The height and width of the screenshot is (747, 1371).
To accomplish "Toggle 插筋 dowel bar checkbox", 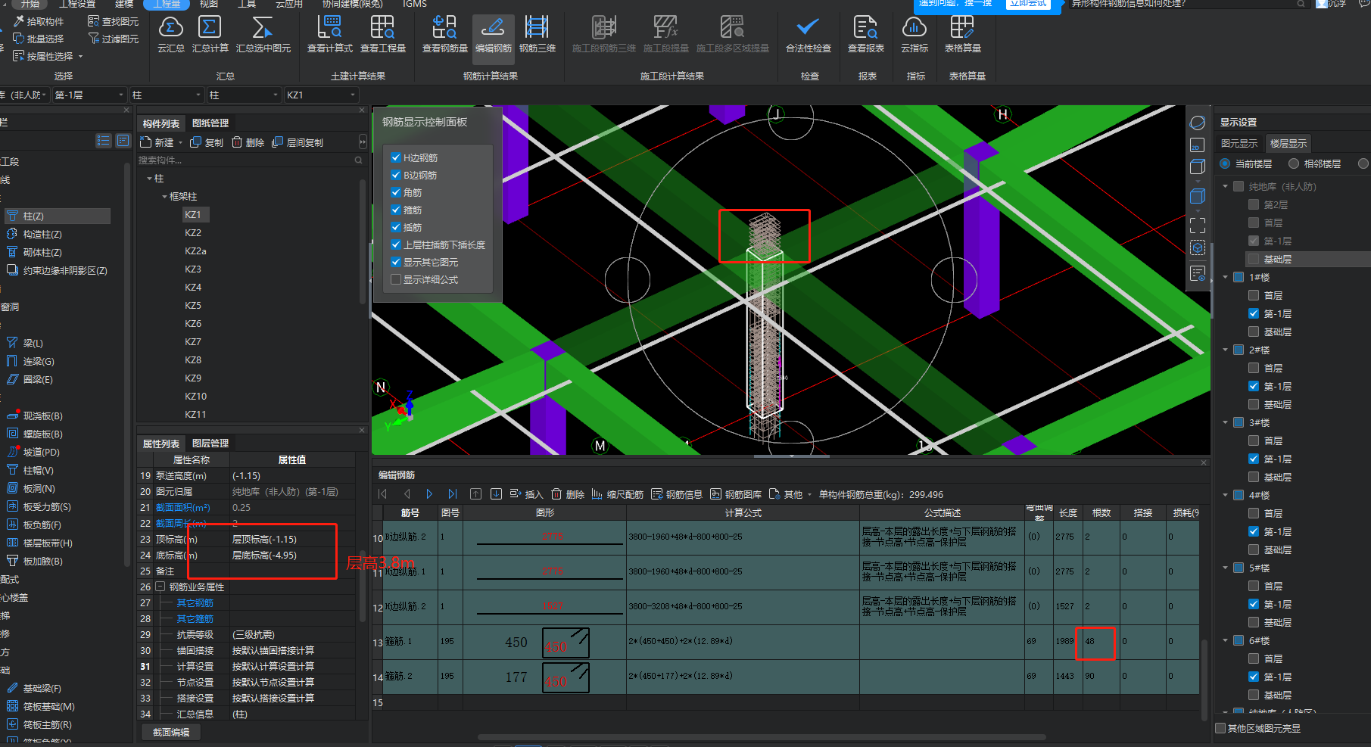I will point(396,227).
